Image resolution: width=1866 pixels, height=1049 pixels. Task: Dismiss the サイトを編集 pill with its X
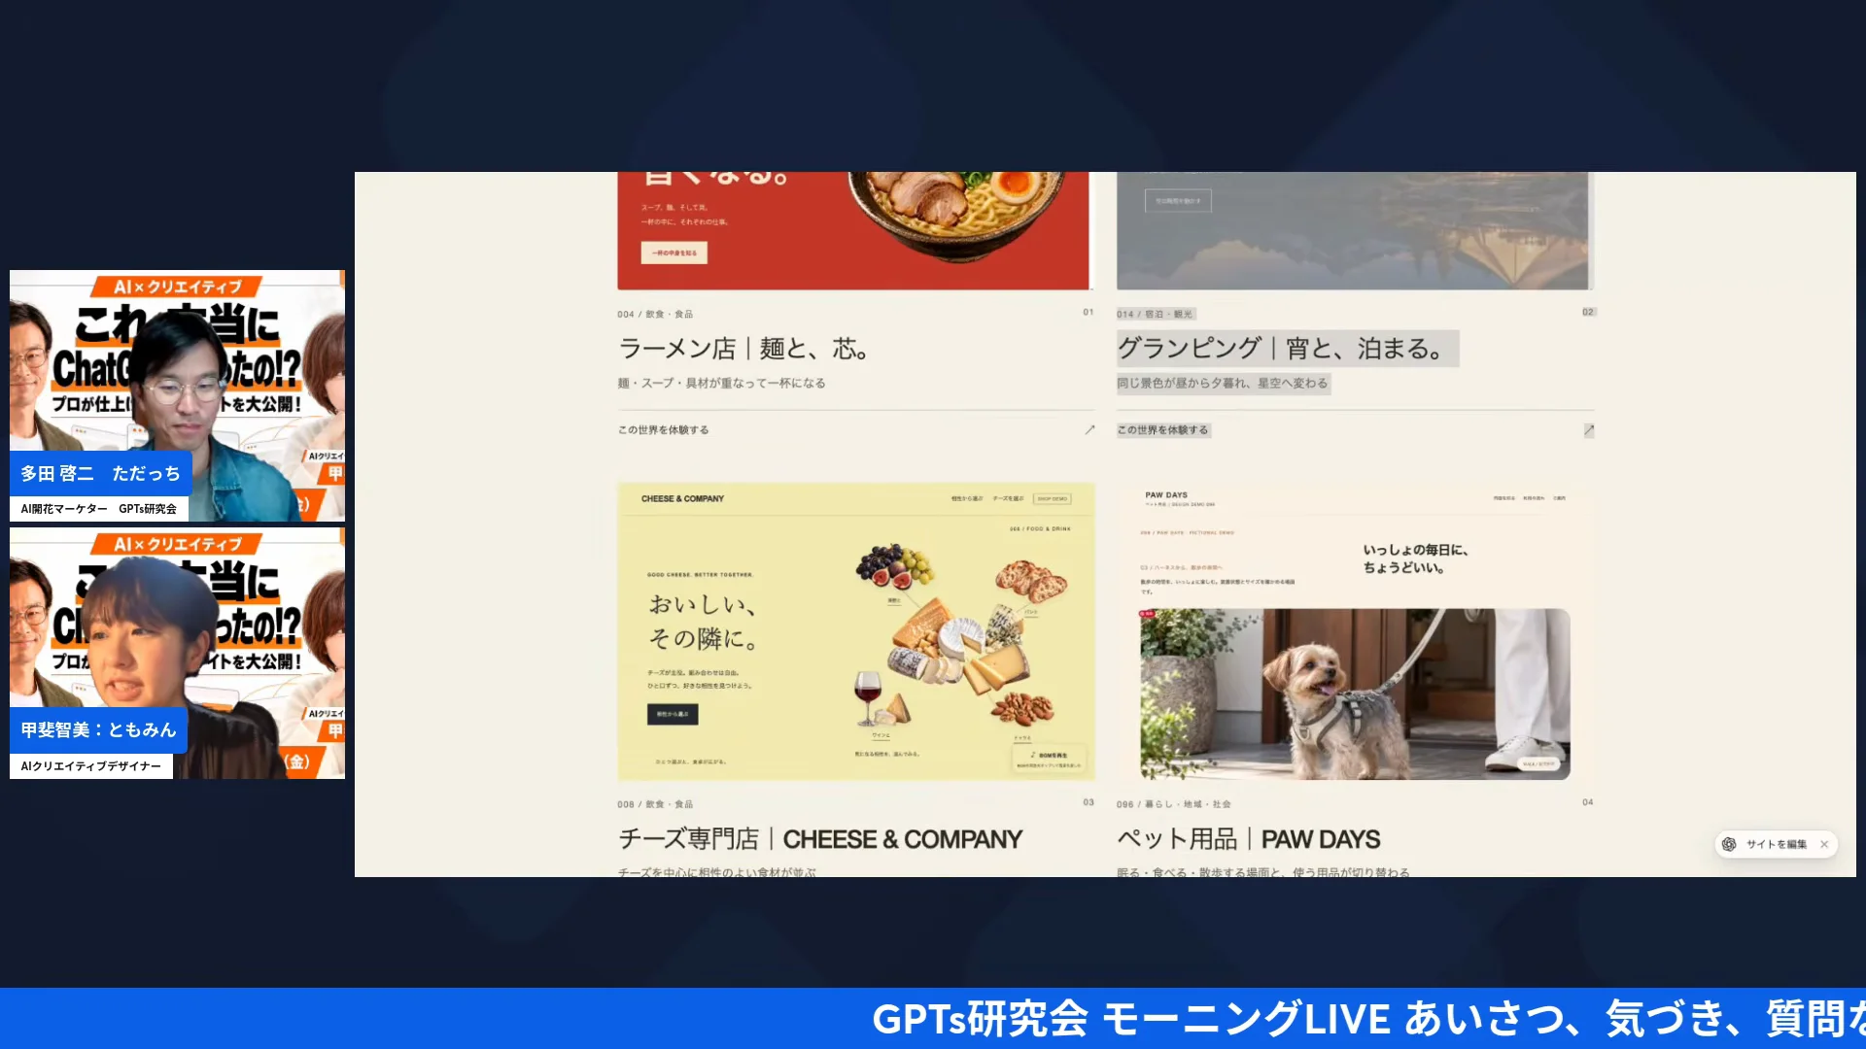pyautogui.click(x=1824, y=844)
